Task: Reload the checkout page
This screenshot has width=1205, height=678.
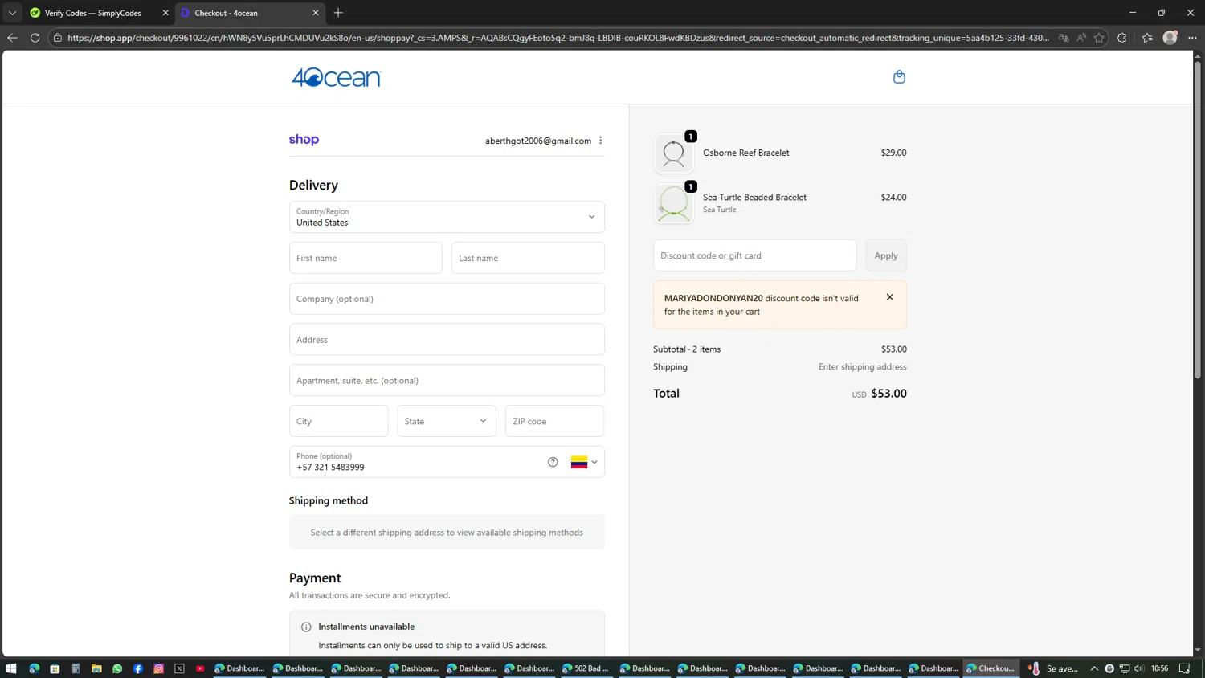Action: point(35,38)
